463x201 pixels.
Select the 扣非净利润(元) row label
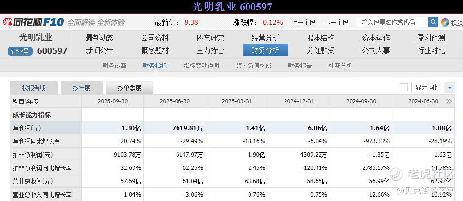click(x=33, y=155)
